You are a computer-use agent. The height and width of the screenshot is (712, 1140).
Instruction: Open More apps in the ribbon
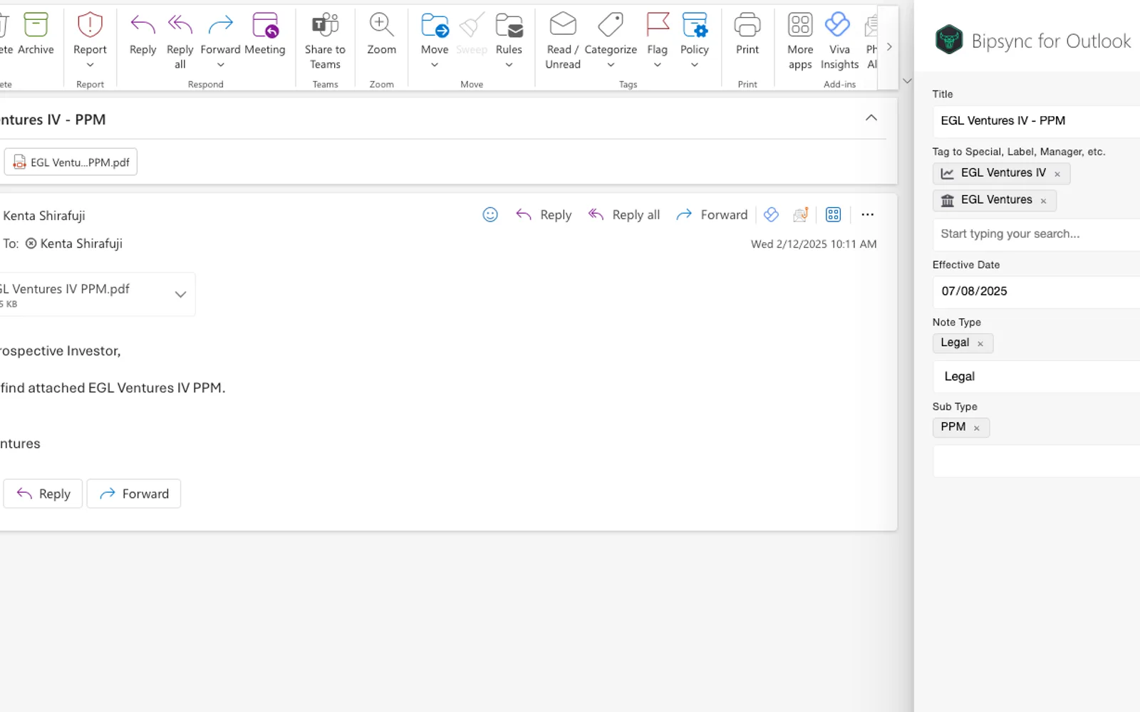pos(800,41)
